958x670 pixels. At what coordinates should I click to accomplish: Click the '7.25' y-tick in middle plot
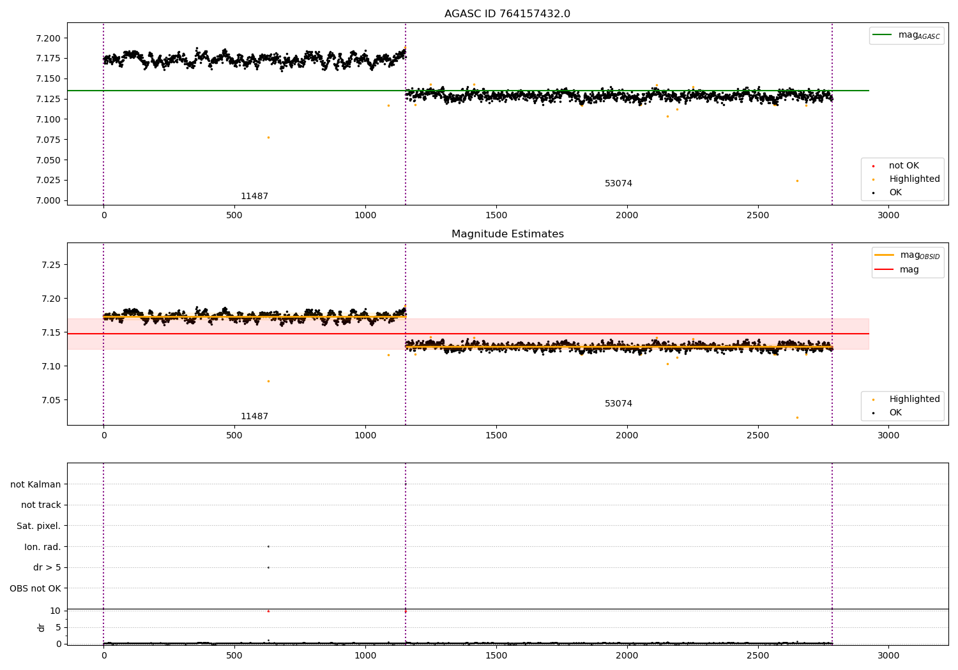[x=50, y=265]
